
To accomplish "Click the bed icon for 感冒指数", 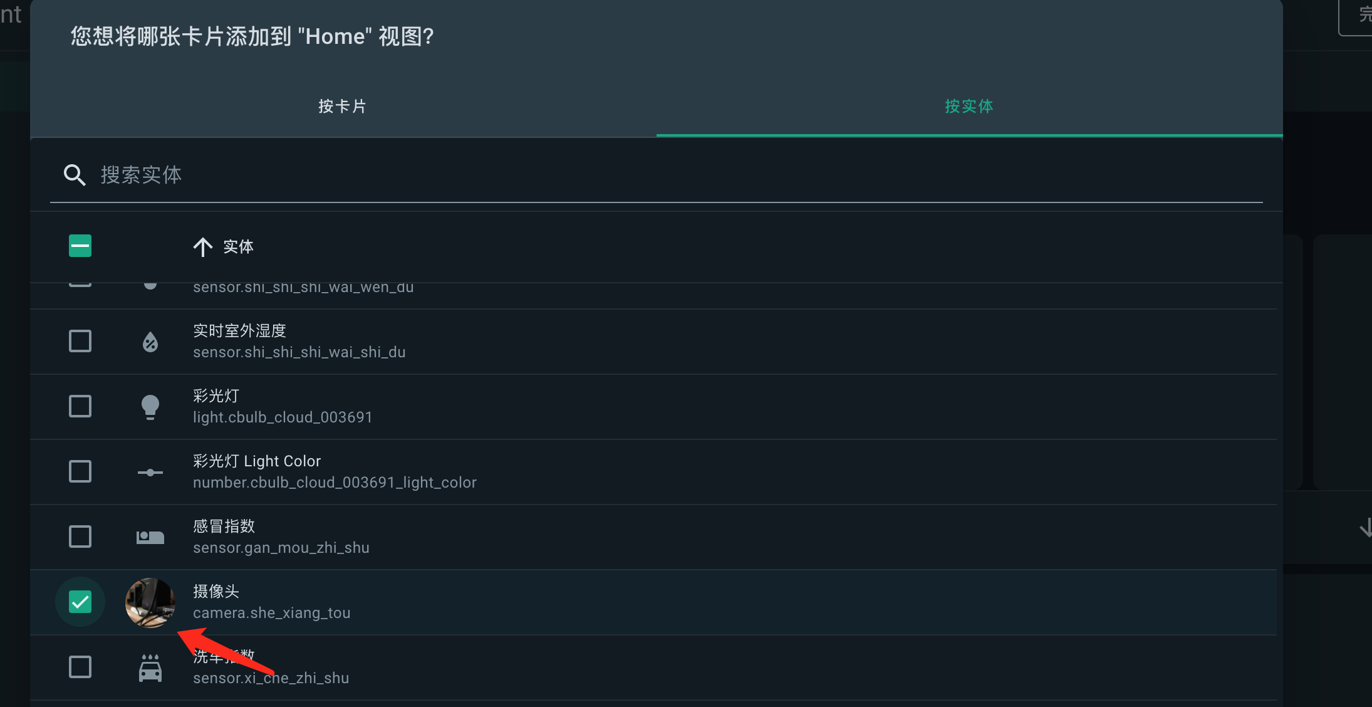I will click(150, 537).
